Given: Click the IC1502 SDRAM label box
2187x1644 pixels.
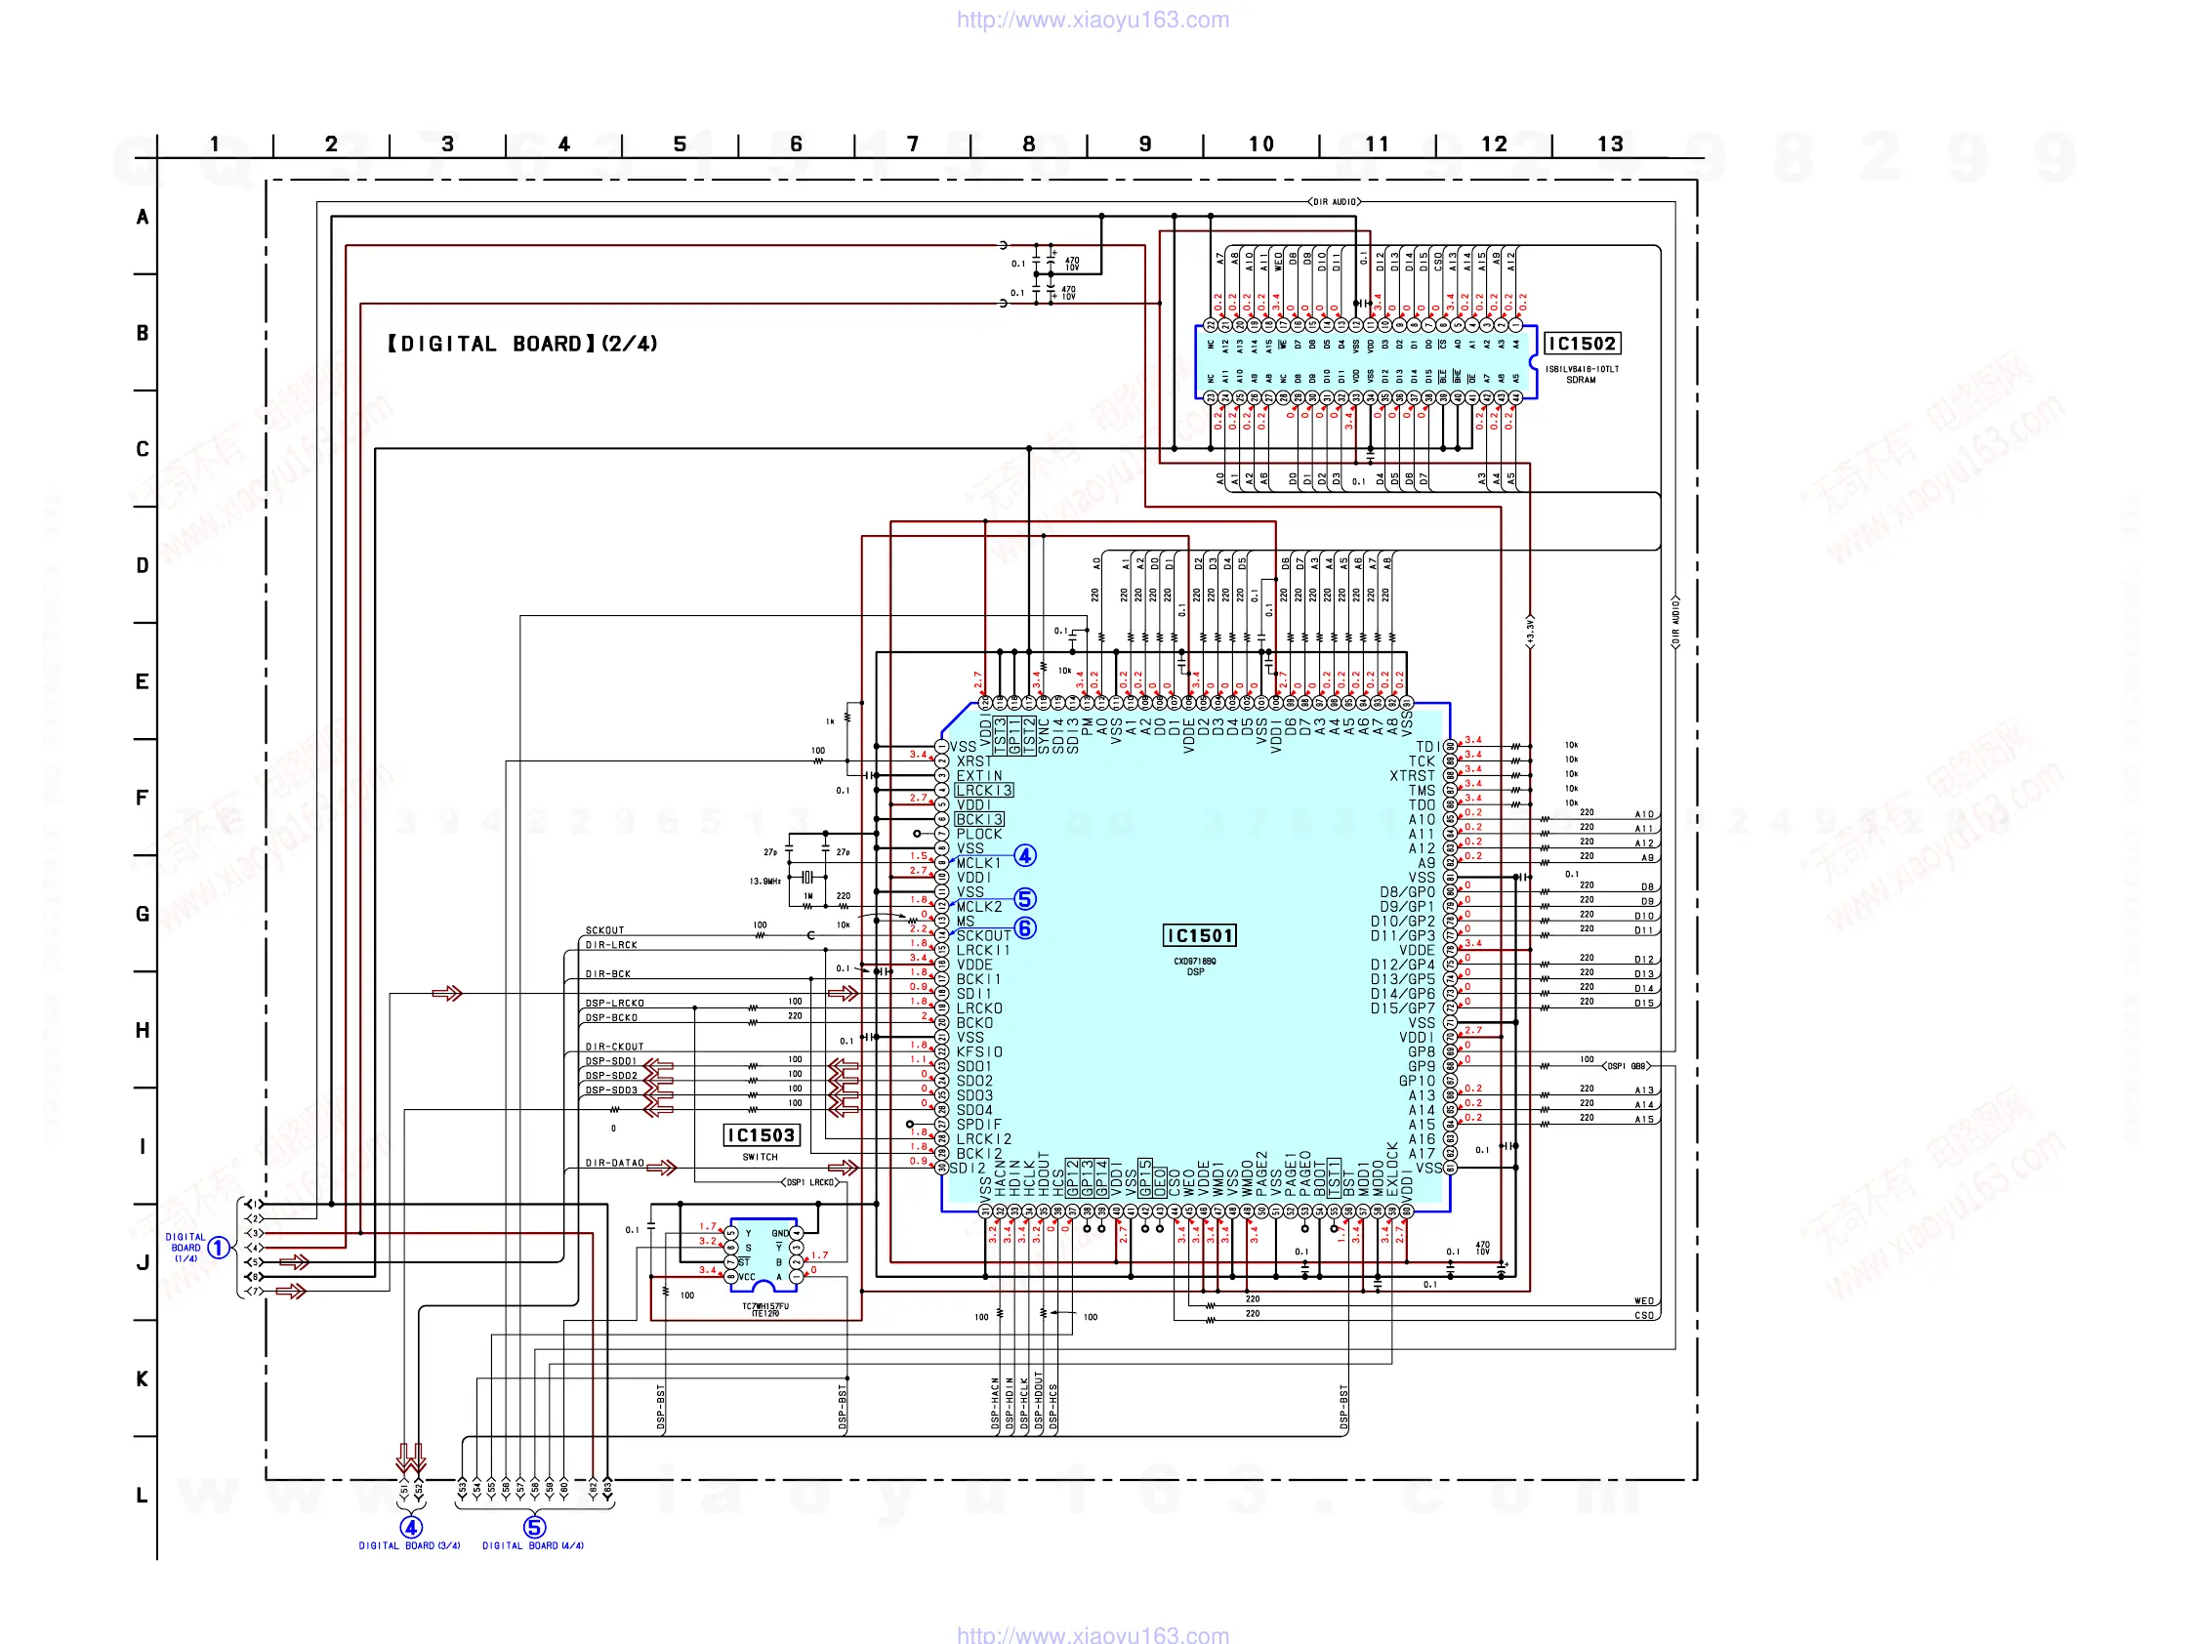Looking at the screenshot, I should [1581, 343].
